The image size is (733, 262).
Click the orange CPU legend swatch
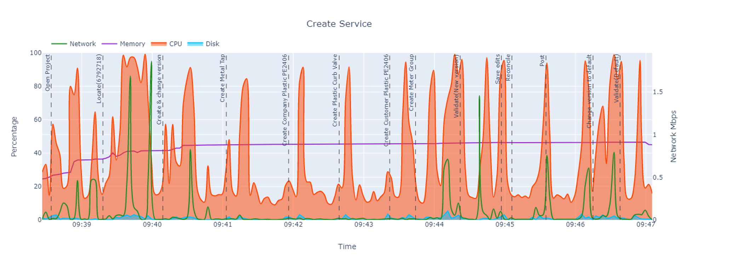pyautogui.click(x=159, y=44)
